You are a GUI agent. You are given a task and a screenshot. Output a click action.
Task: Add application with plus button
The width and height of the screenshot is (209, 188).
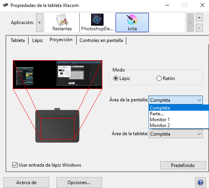pos(199,17)
